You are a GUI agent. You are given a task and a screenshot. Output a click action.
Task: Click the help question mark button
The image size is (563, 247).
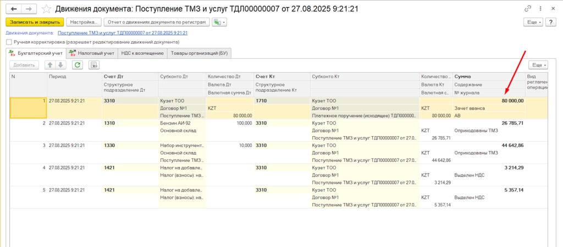[x=550, y=22]
